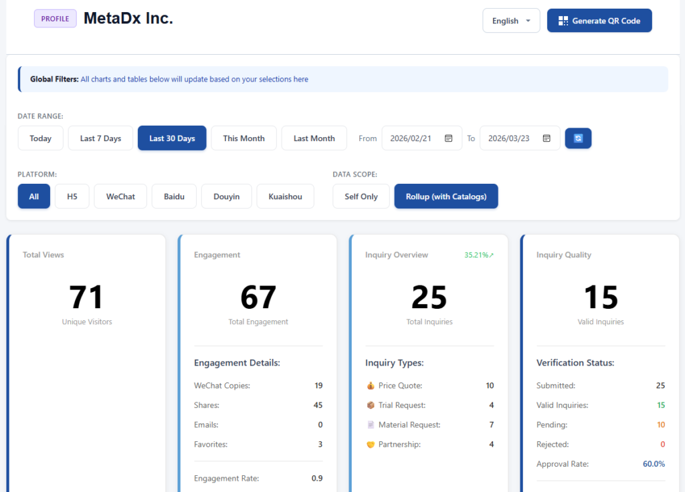Click the Material Request document icon
The width and height of the screenshot is (685, 492).
pyautogui.click(x=371, y=424)
